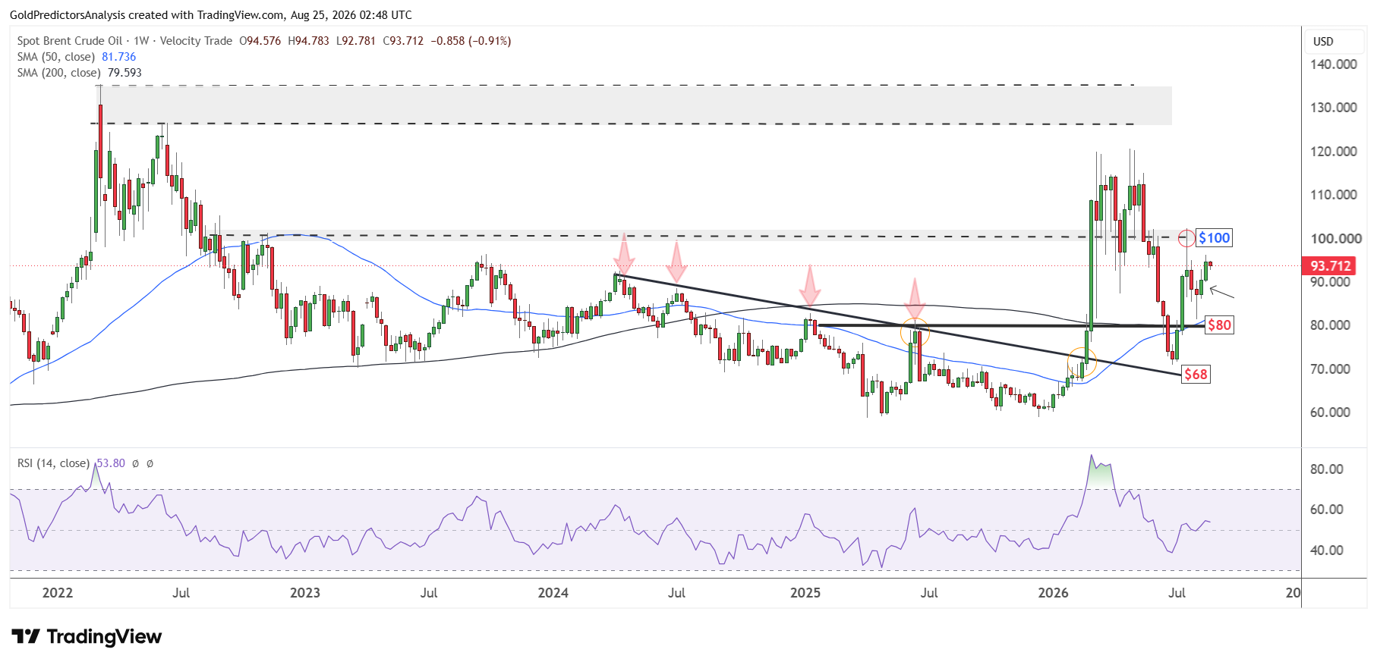This screenshot has height=665, width=1377.
Task: Click 70.000 on the price axis
Action: coord(1331,369)
